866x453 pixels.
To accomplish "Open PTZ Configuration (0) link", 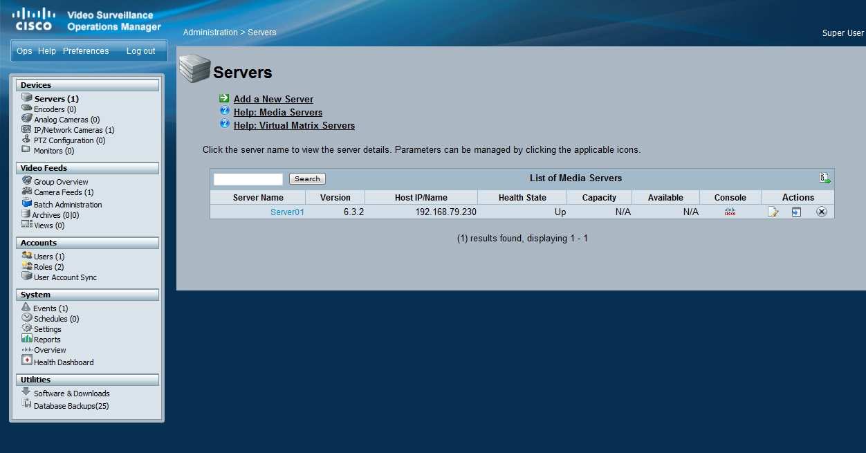I will [x=70, y=140].
